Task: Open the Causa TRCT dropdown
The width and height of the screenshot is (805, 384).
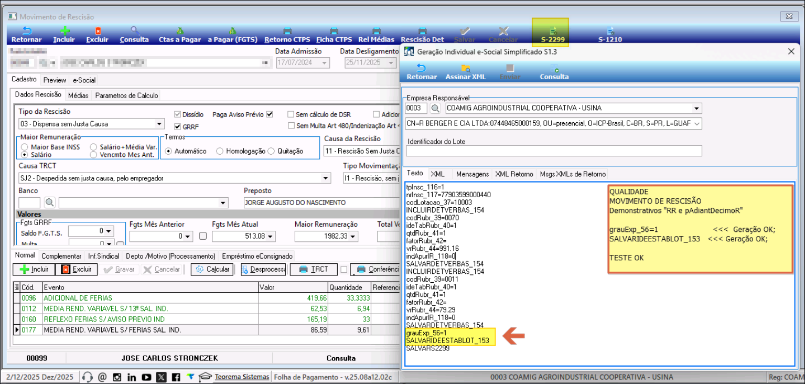Action: 326,178
